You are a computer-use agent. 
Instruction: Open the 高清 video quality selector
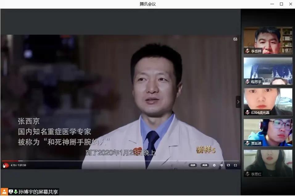tap(204, 165)
